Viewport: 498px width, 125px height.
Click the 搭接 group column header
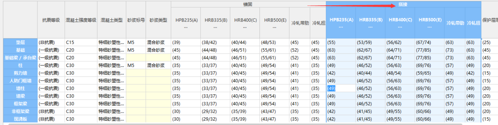pos(403,4)
